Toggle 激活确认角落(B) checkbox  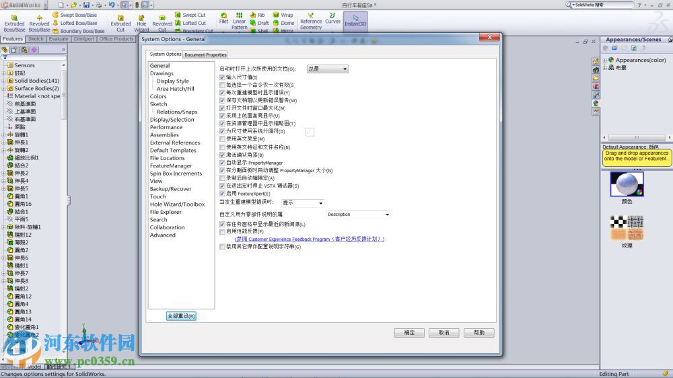(x=222, y=155)
